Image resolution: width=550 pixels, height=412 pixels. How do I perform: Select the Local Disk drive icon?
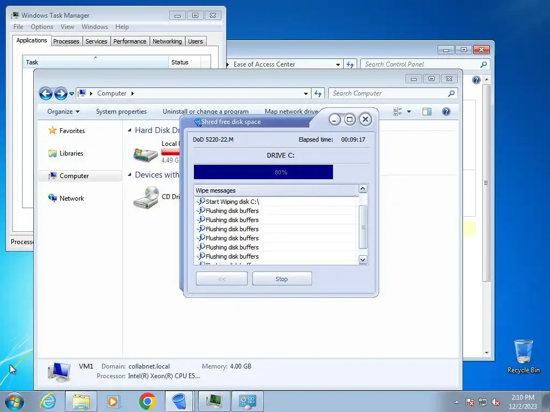pyautogui.click(x=146, y=154)
